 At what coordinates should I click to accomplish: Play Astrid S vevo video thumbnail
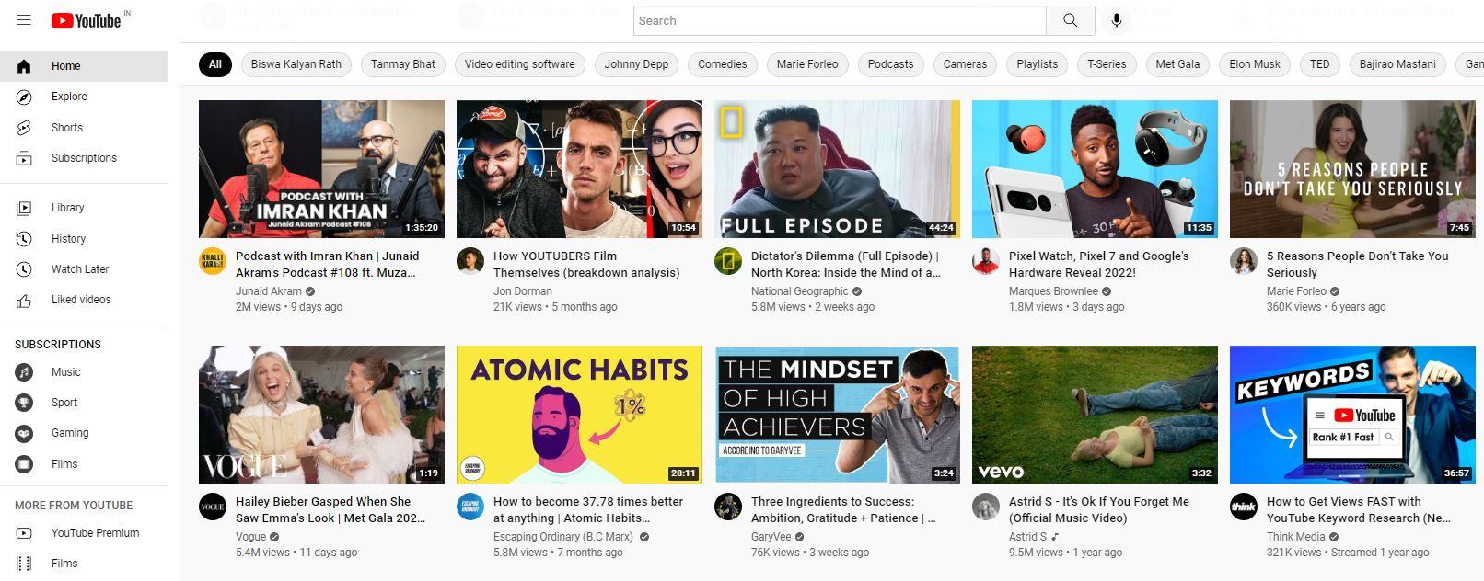(x=1095, y=415)
